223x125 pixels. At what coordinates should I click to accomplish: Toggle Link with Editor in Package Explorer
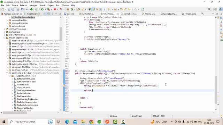click(x=48, y=14)
